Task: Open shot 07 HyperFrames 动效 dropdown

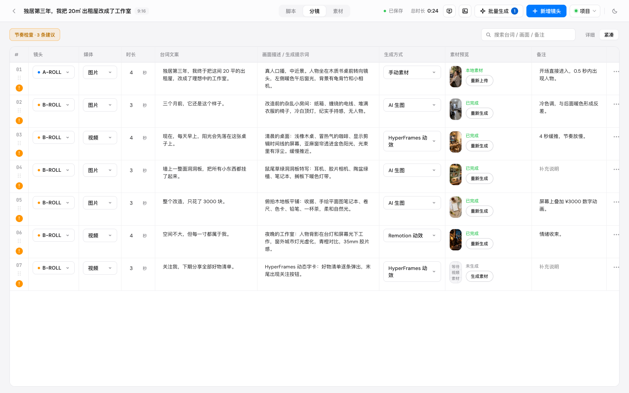Action: coord(412,272)
